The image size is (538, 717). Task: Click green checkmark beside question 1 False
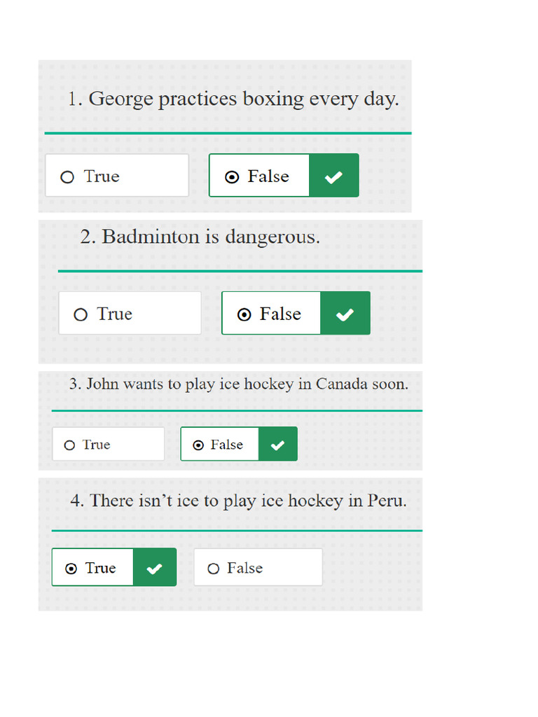click(334, 176)
